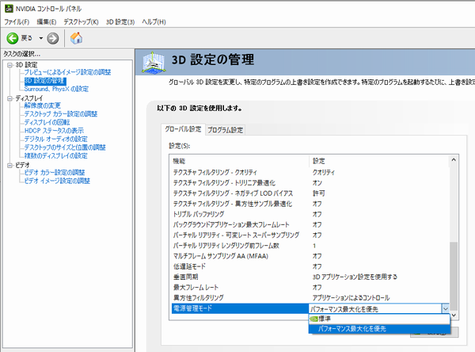Open ディスプレイの回転 link
Image resolution: width=475 pixels, height=352 pixels.
(47, 122)
